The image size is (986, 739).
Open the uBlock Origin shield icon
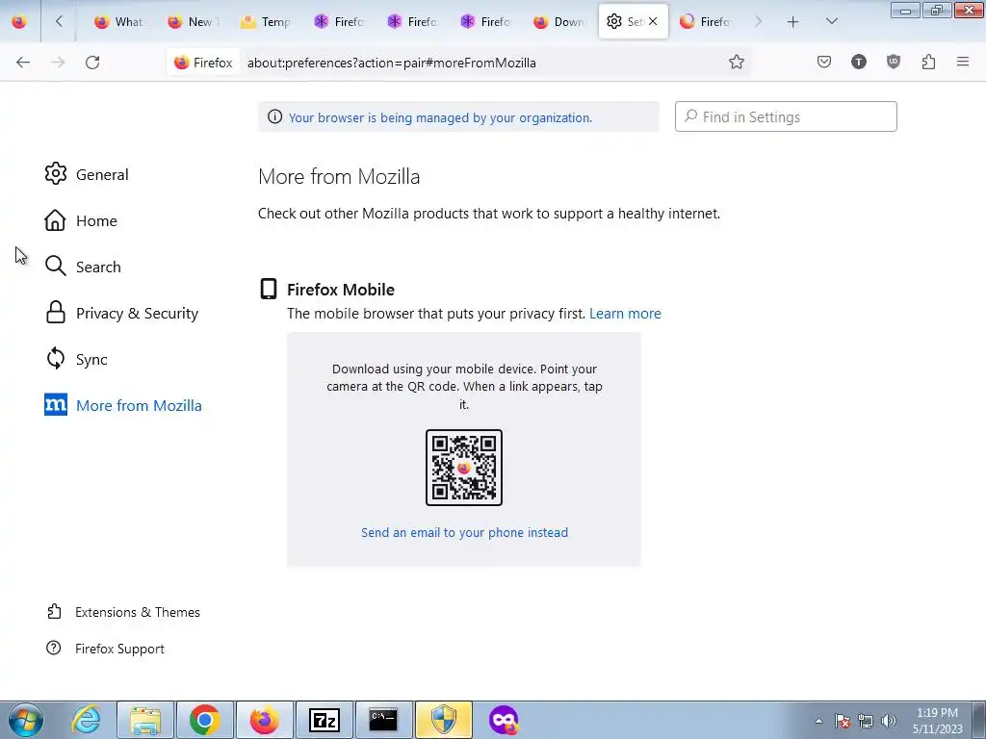click(x=893, y=62)
